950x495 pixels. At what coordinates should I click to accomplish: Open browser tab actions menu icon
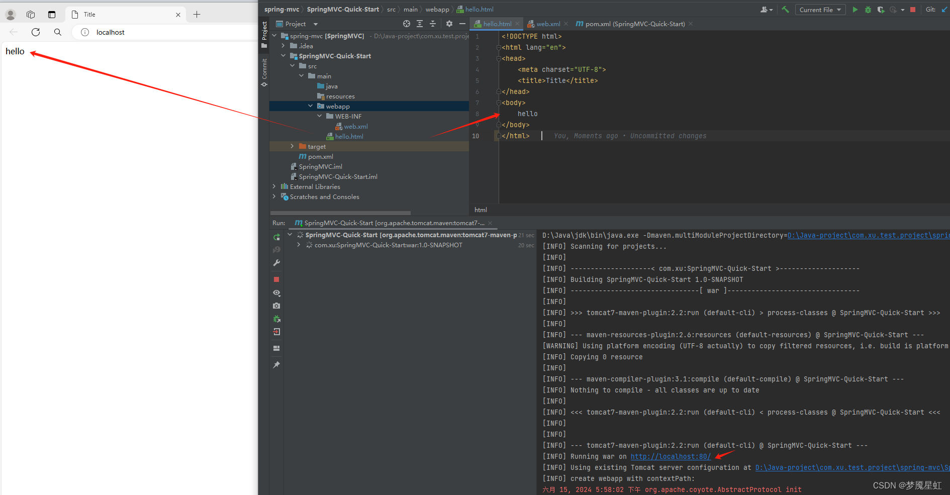pyautogui.click(x=52, y=15)
